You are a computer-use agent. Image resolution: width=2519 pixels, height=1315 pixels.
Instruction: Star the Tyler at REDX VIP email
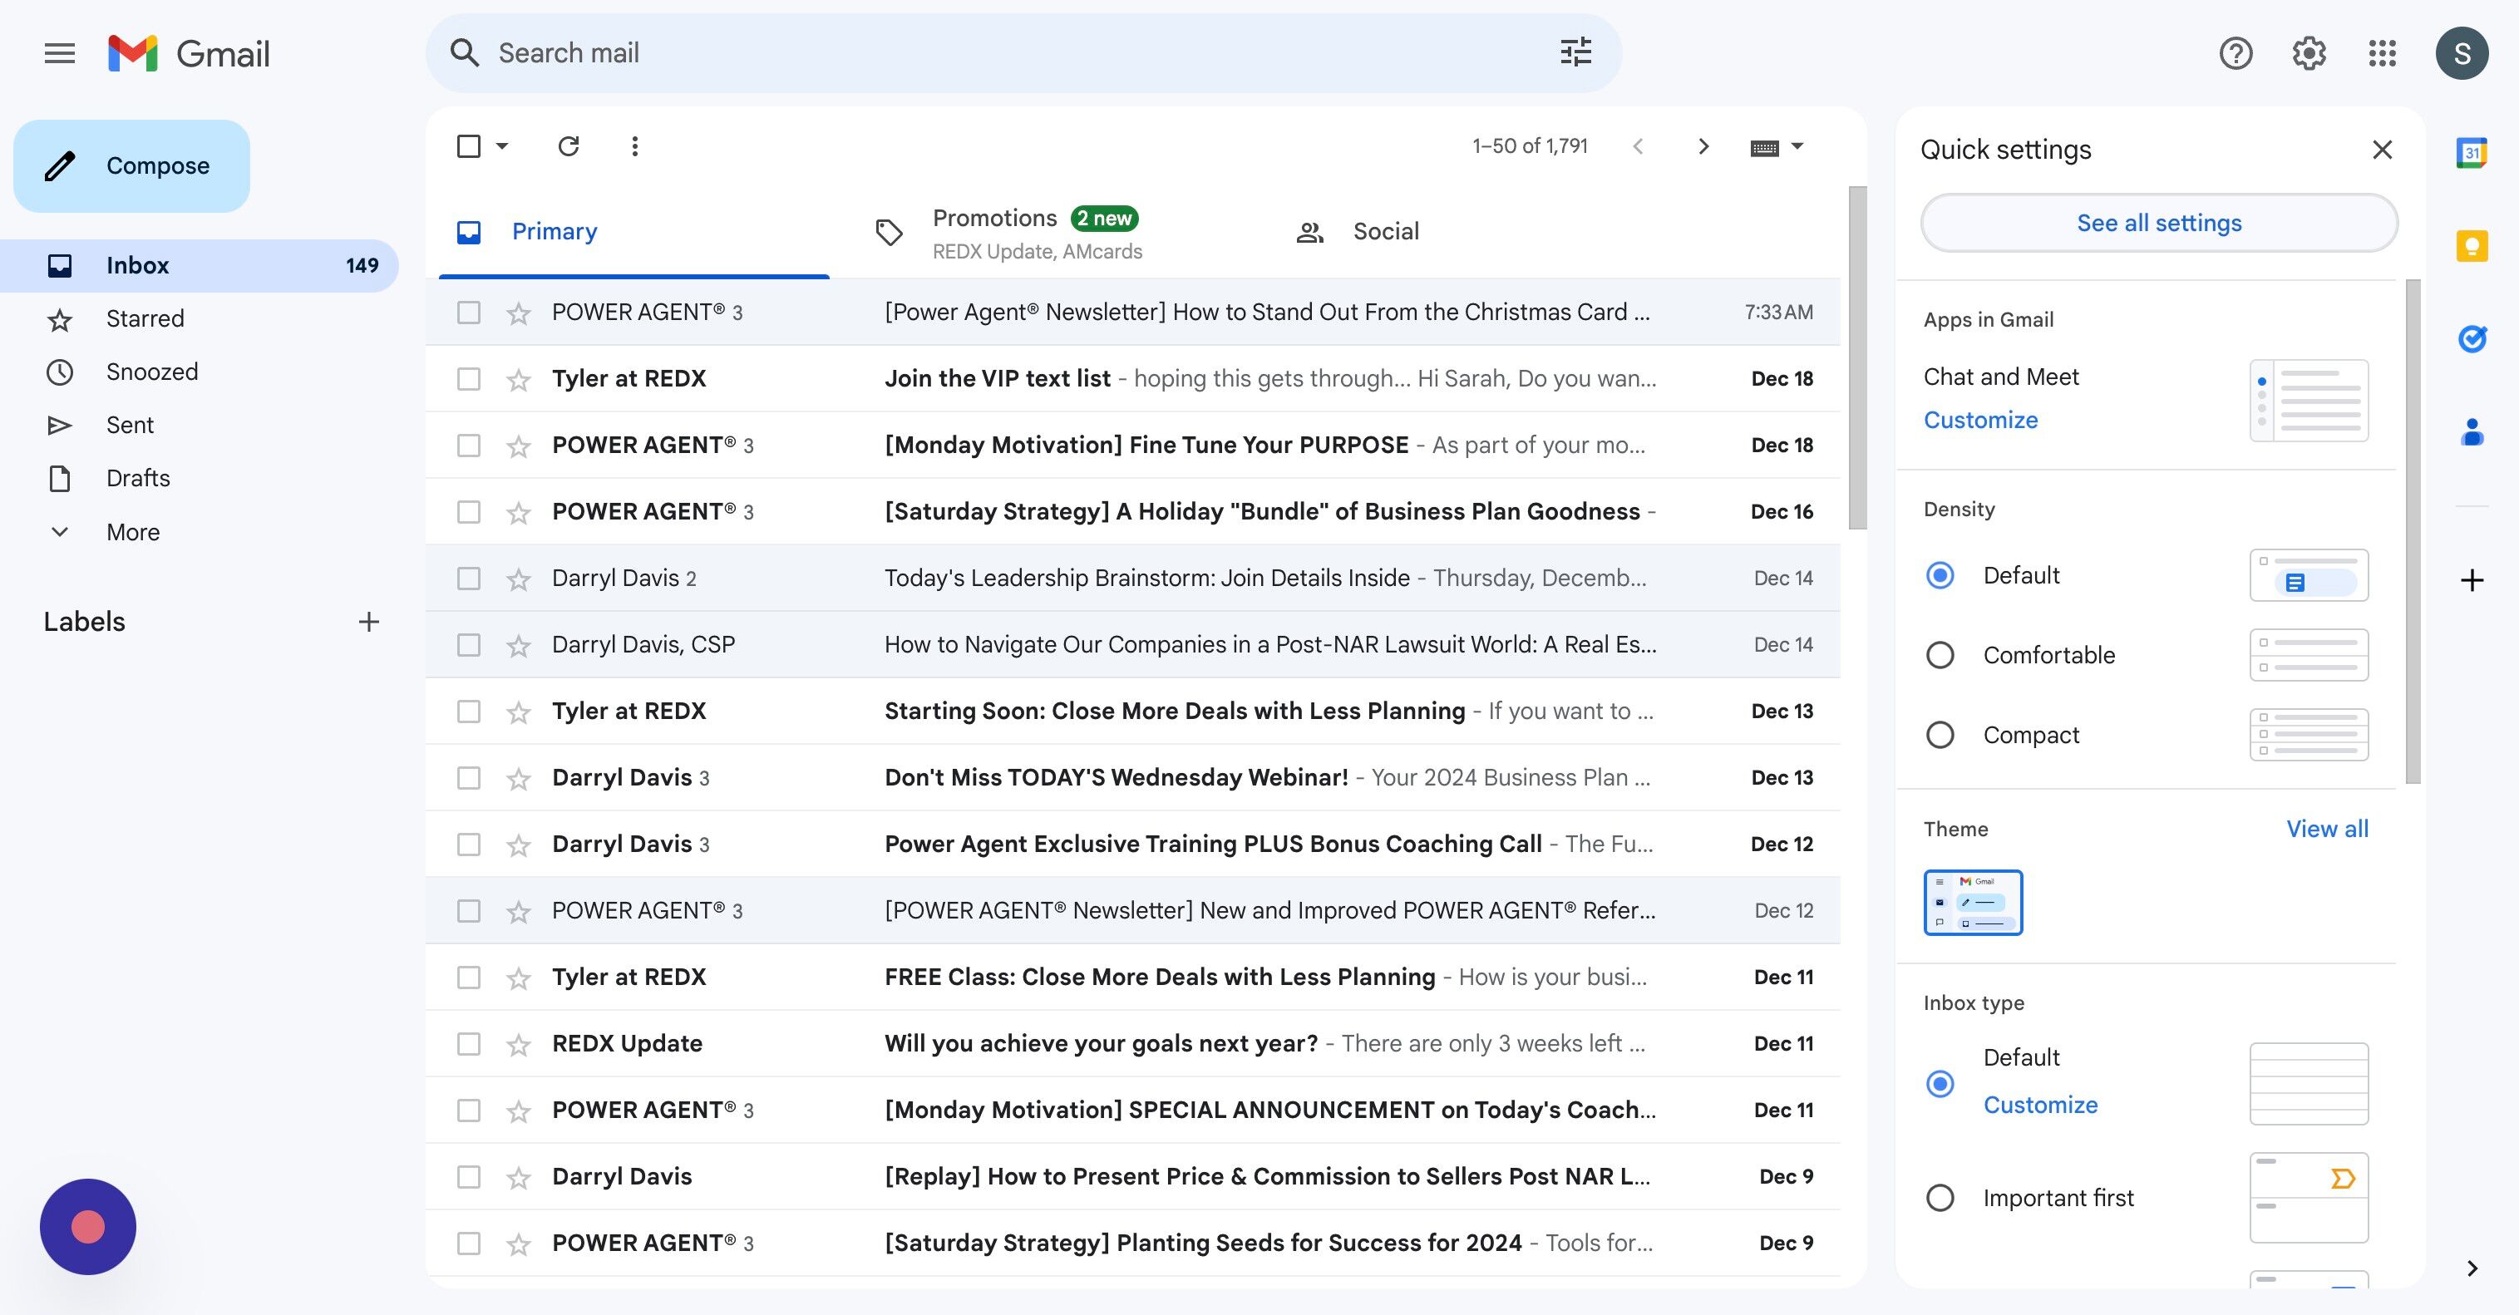coord(518,379)
